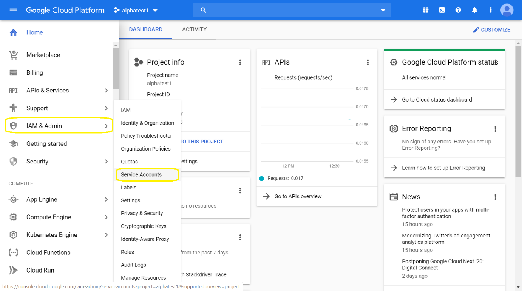Screen dimensions: 522x291
Task: Activate Cloud Shell terminal icon
Action: (442, 10)
